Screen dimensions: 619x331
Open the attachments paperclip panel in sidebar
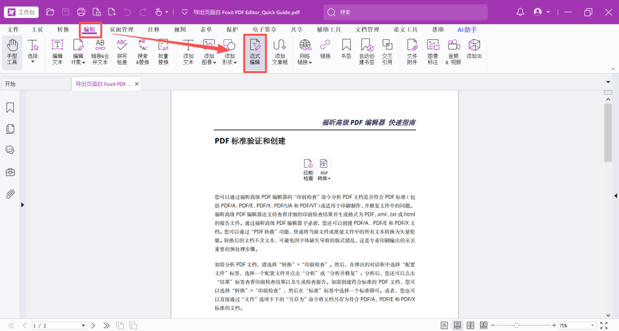tap(10, 194)
